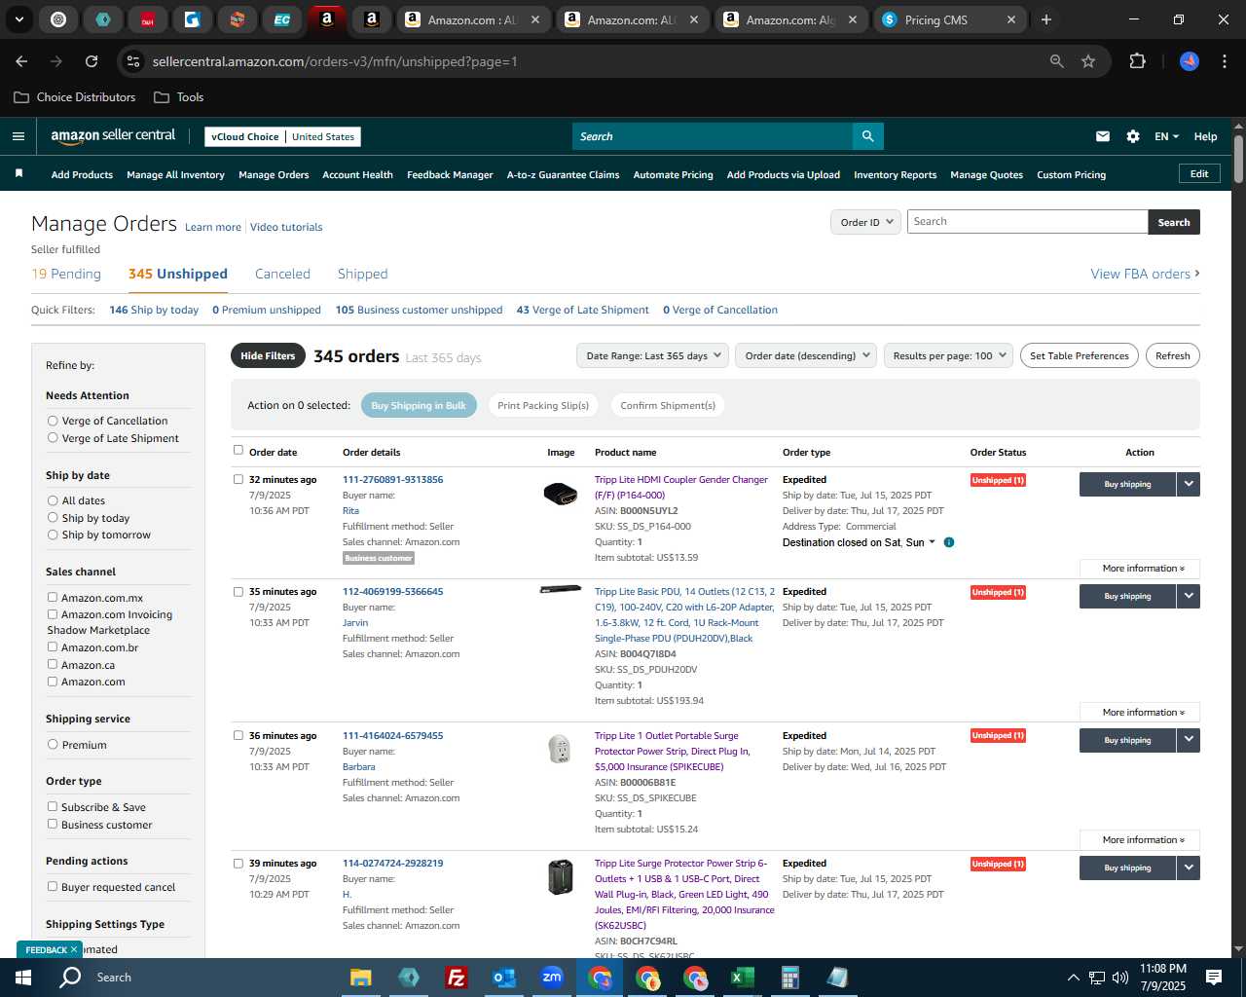Select the Verge of Late Shipment radio
The image size is (1246, 997).
coord(53,438)
